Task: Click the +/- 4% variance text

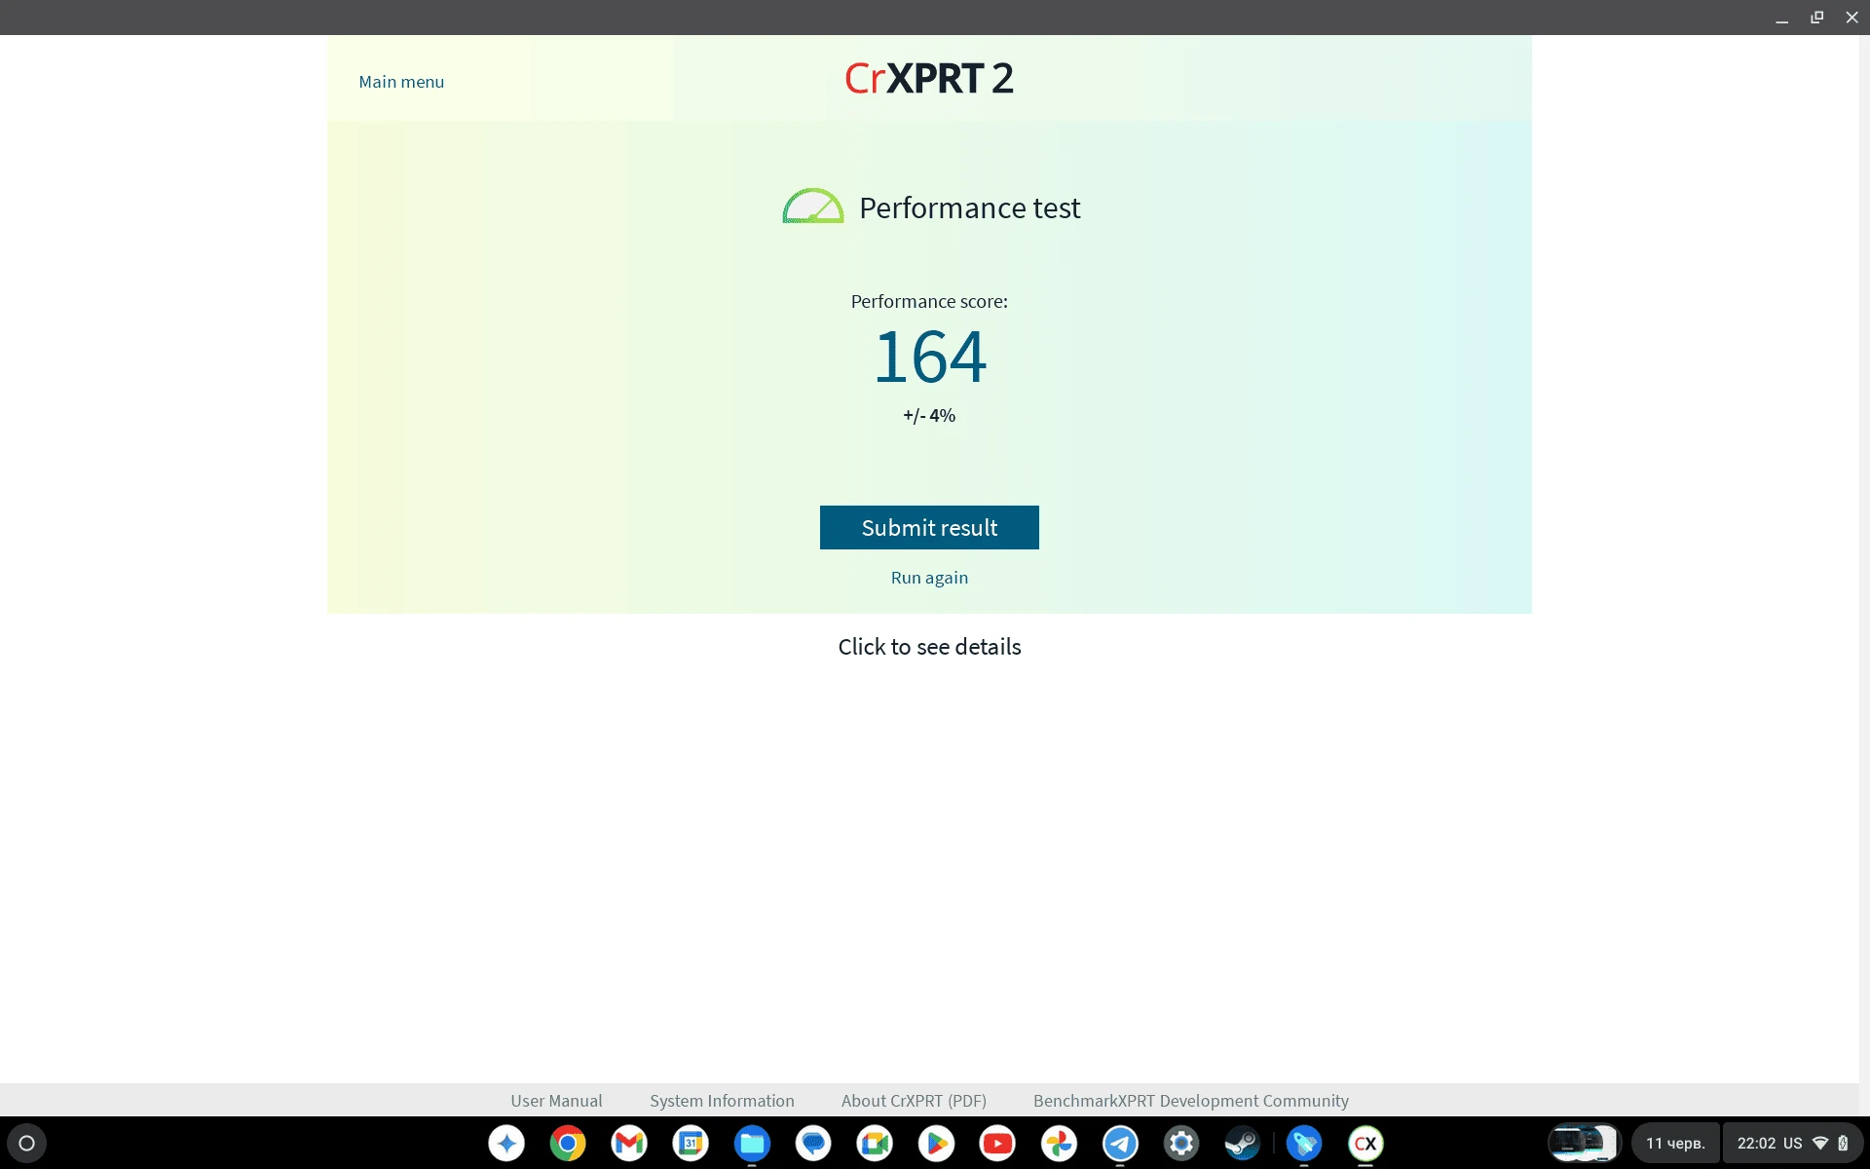Action: click(x=929, y=416)
